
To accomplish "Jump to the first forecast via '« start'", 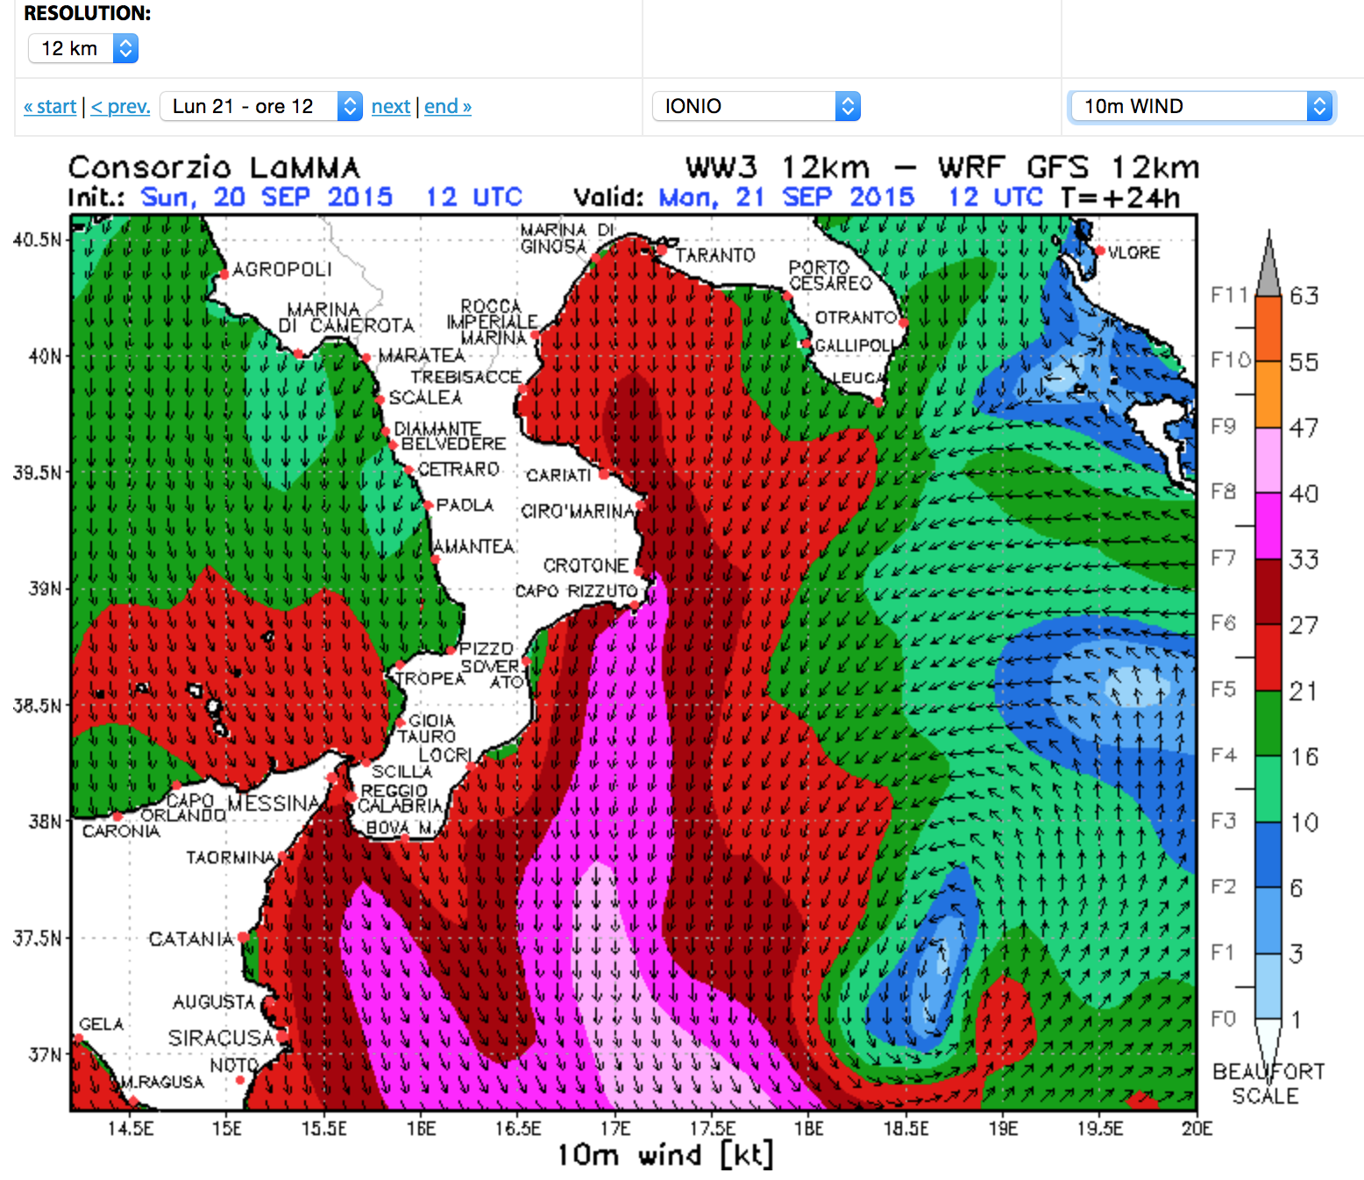I will [x=50, y=106].
